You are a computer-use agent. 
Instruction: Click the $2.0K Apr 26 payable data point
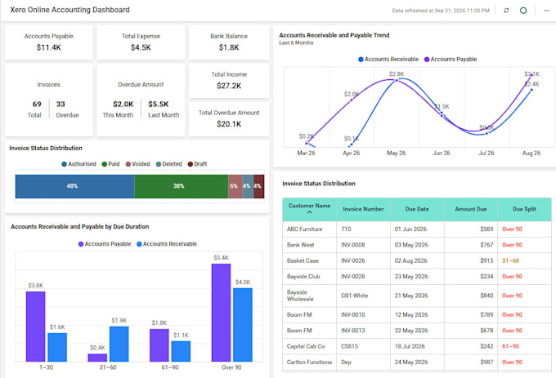[x=352, y=100]
